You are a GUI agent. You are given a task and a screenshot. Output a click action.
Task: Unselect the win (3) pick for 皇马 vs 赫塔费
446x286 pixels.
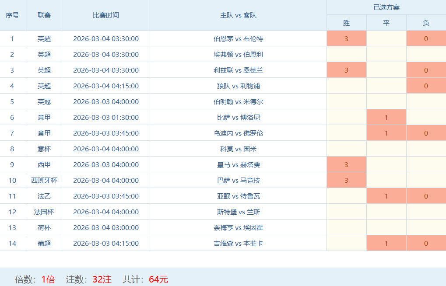click(346, 164)
